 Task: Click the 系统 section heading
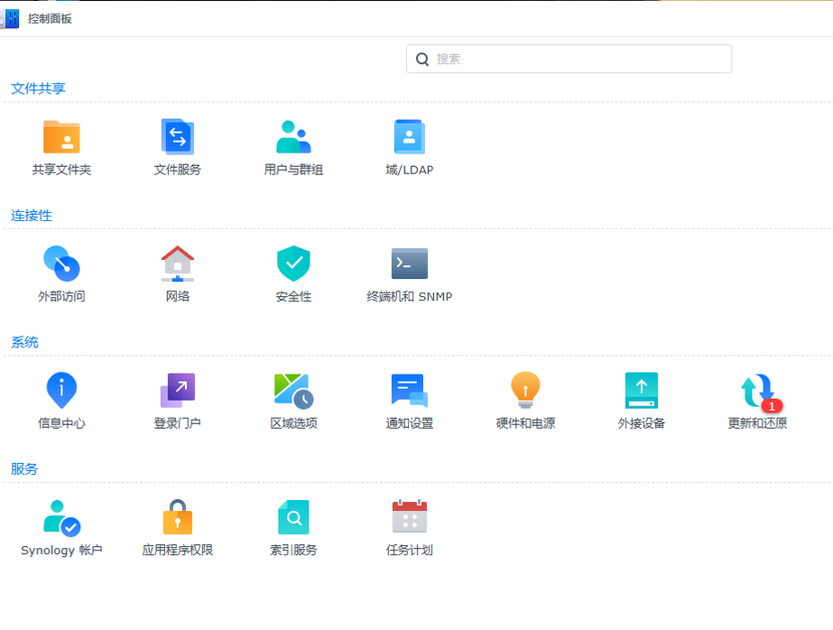(24, 342)
